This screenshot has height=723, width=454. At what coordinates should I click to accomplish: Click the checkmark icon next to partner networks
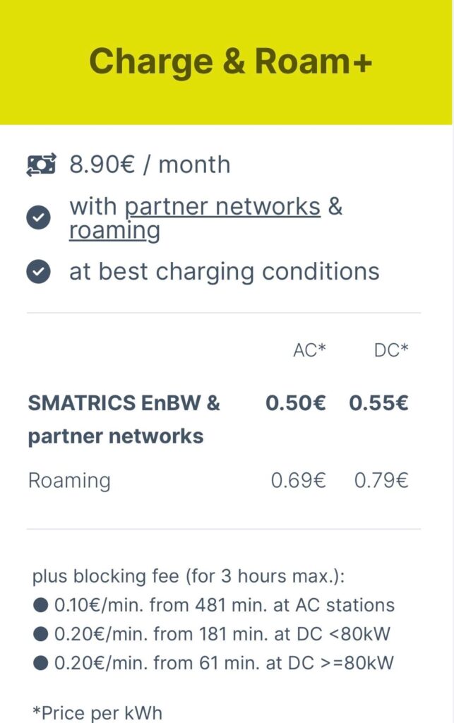(x=39, y=217)
